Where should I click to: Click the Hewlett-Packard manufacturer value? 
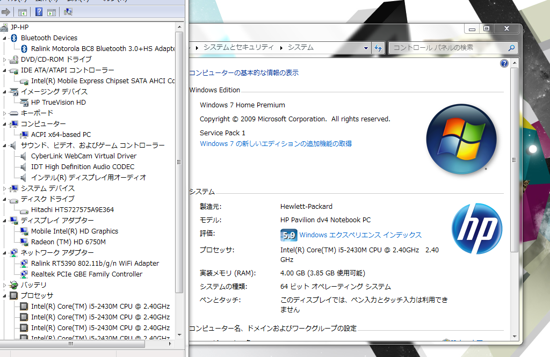pos(306,207)
